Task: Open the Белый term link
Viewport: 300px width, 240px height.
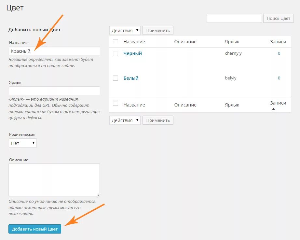Action: 131,78
